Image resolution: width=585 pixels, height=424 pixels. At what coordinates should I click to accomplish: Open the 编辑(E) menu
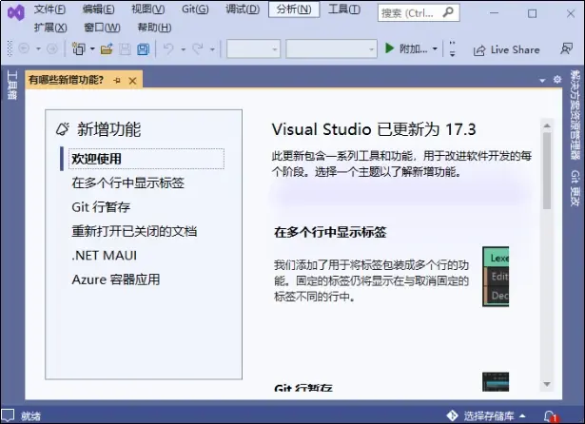[99, 10]
